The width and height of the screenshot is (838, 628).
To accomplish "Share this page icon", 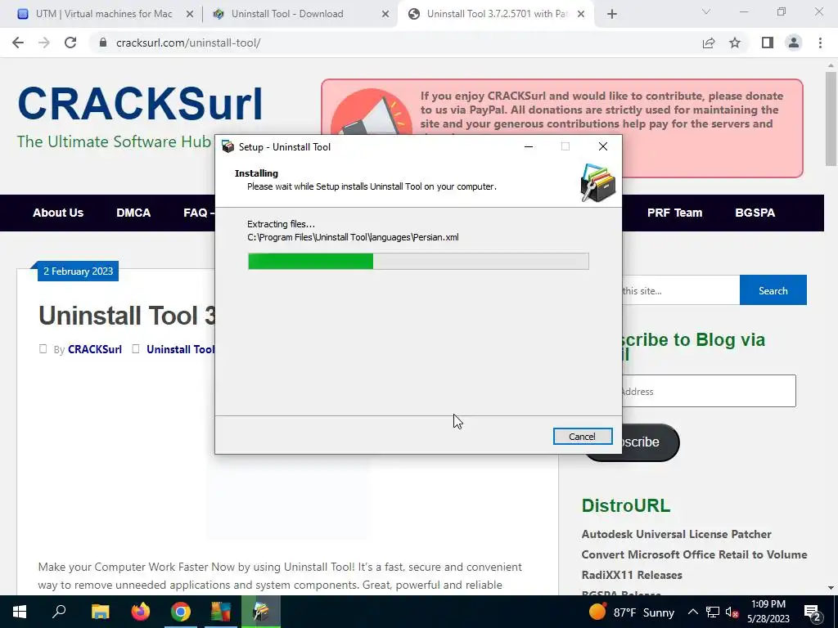I will (709, 43).
